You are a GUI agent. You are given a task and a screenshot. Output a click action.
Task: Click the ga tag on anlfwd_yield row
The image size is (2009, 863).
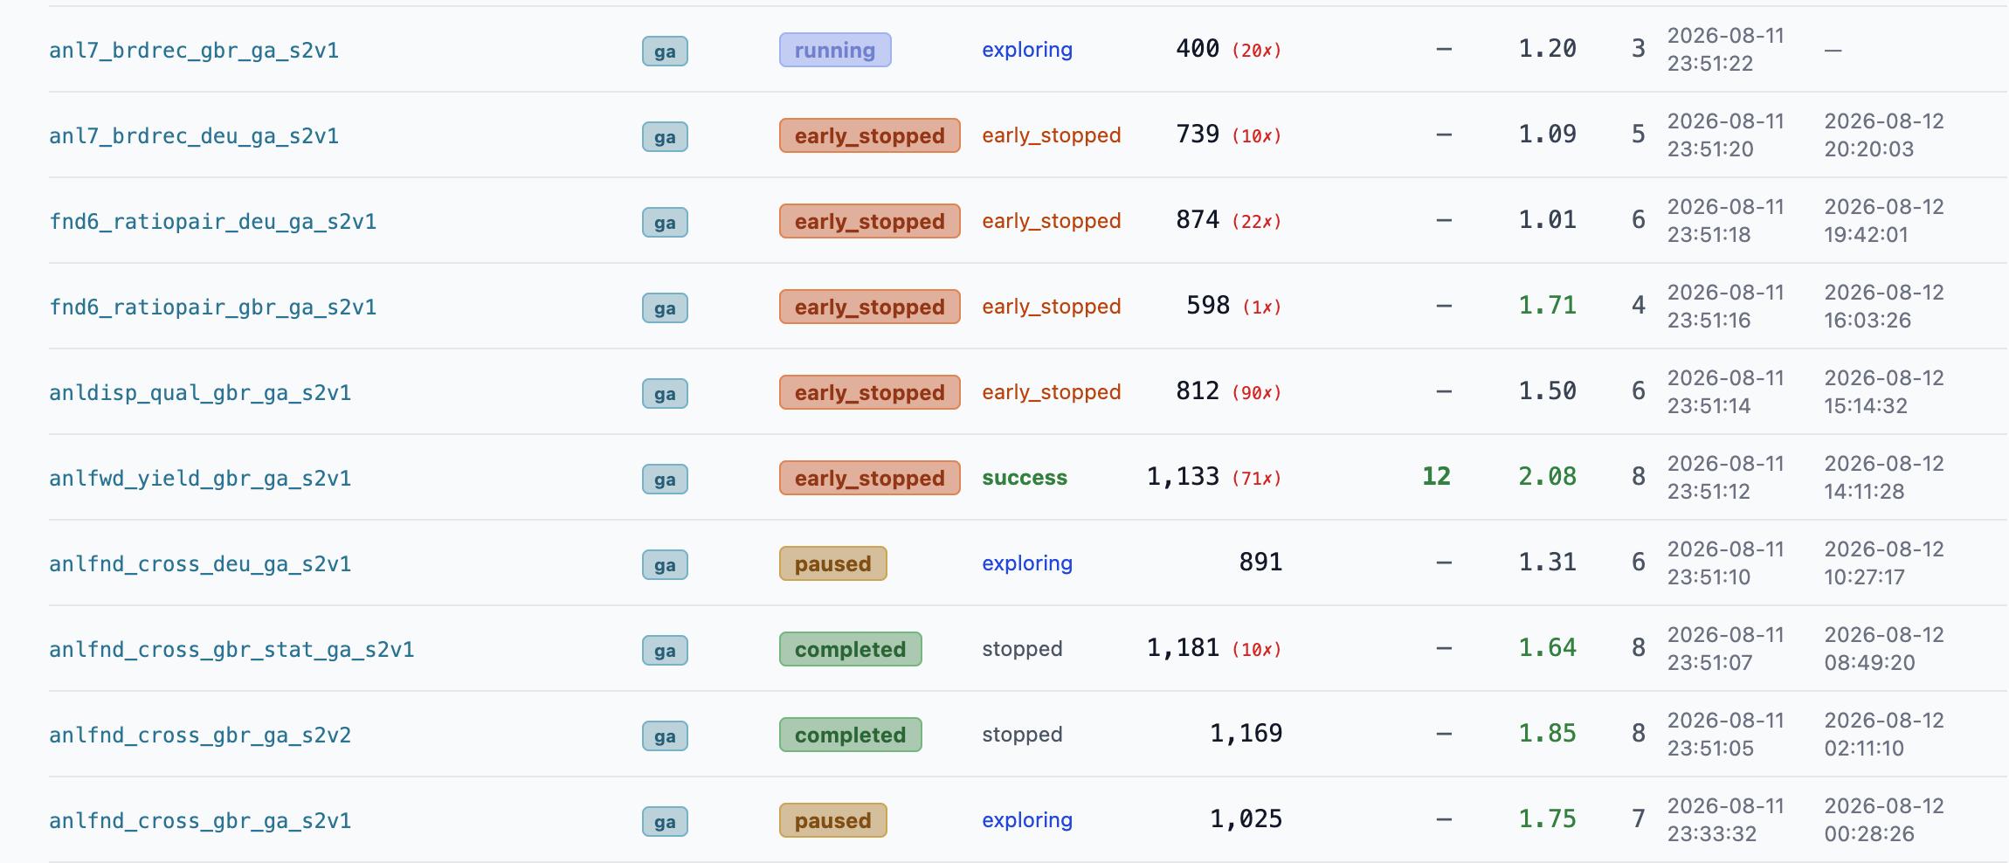[x=665, y=479]
